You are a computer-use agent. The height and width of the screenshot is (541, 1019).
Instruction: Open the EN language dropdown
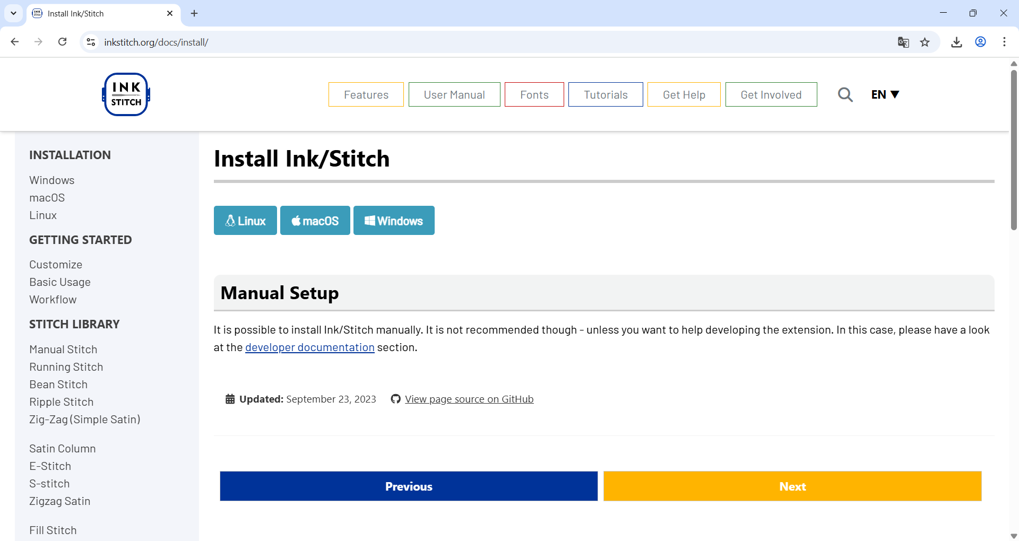point(885,94)
